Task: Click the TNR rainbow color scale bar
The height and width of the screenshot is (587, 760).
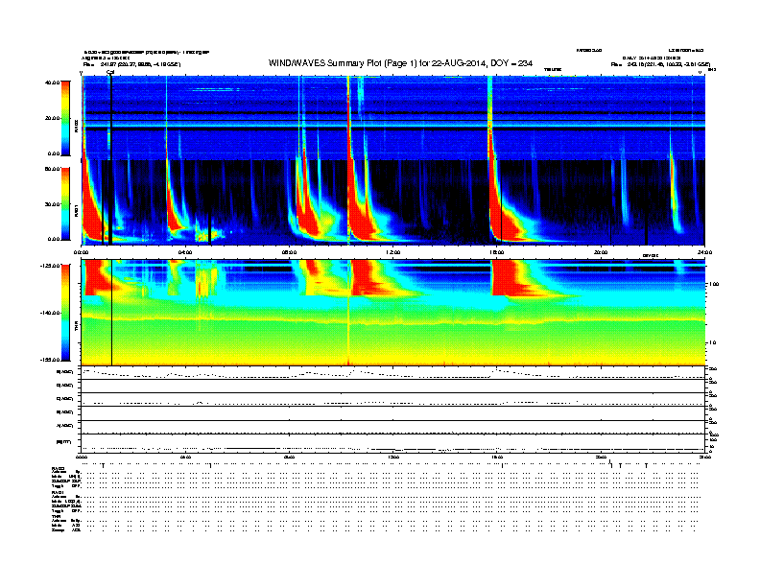Action: click(x=65, y=313)
